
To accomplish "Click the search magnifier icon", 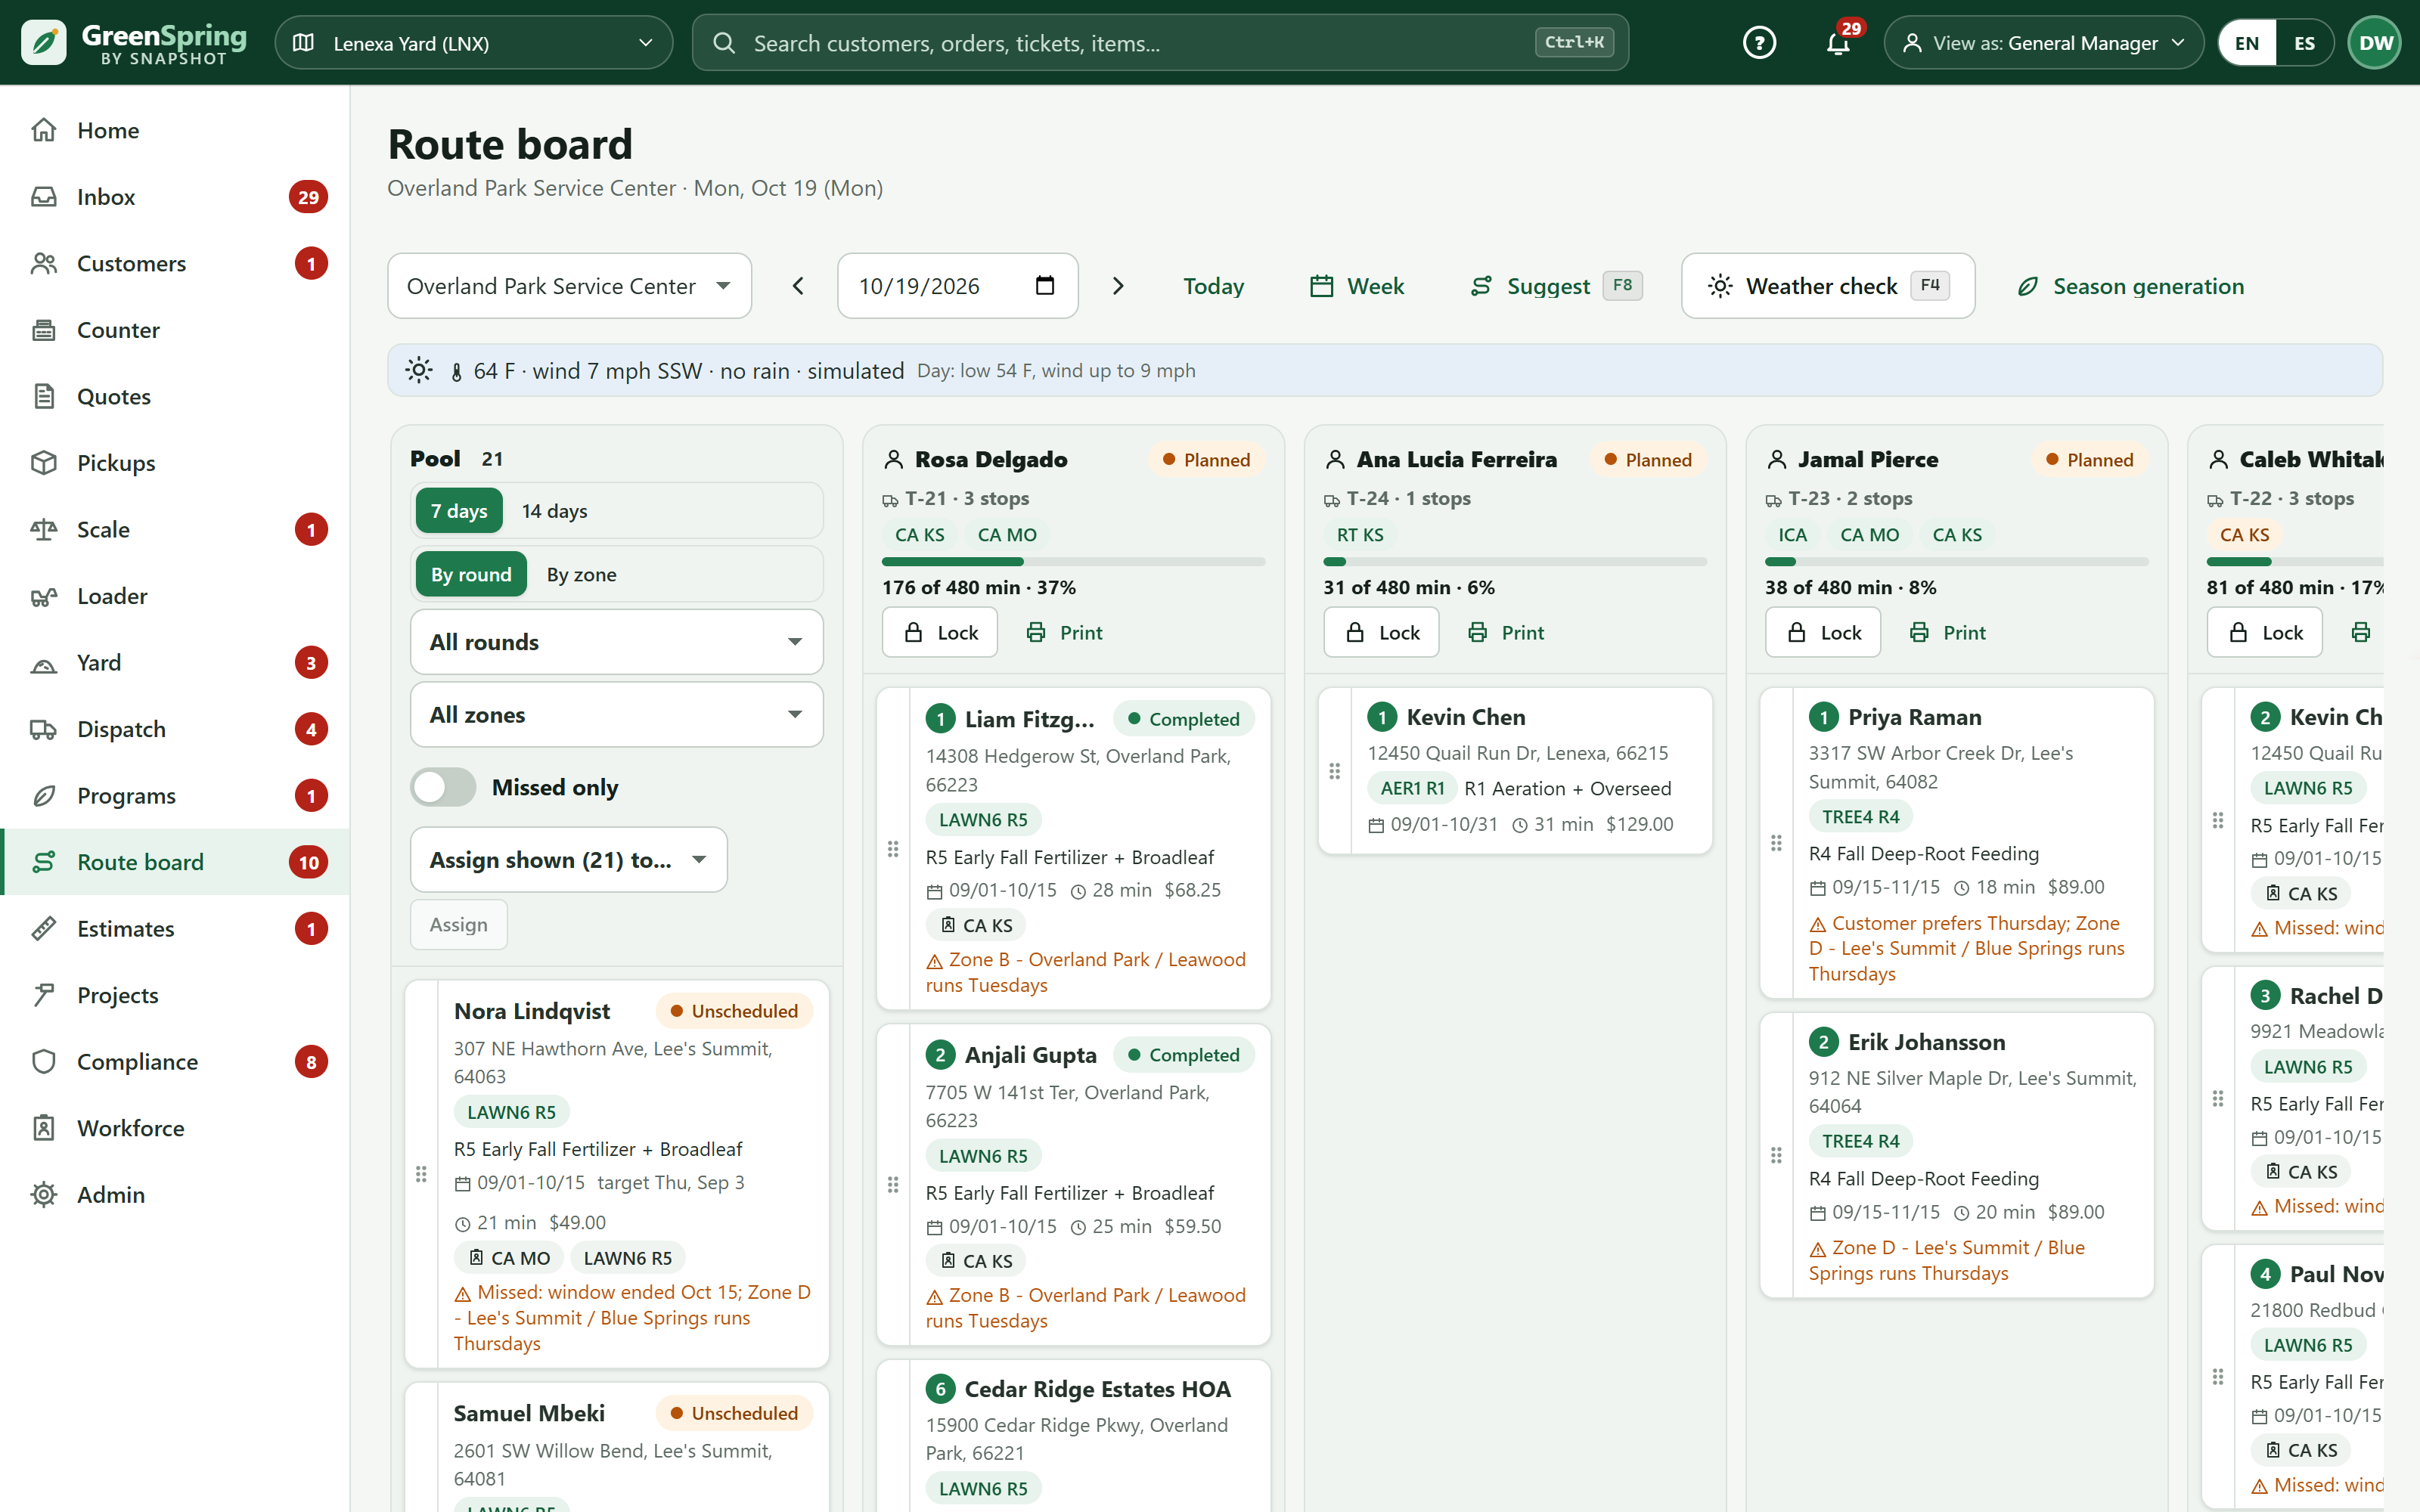I will [x=724, y=43].
